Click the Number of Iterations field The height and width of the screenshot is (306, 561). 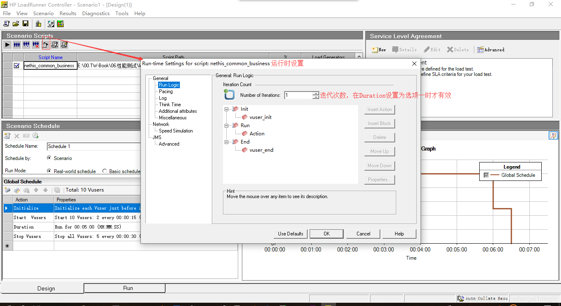(299, 95)
